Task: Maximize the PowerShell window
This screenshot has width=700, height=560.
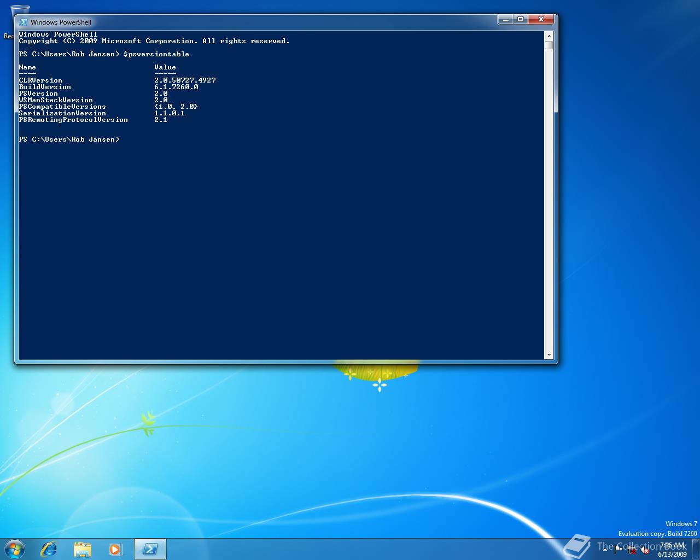Action: pos(521,20)
